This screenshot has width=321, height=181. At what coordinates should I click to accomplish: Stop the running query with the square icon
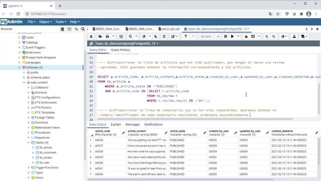click(225, 36)
